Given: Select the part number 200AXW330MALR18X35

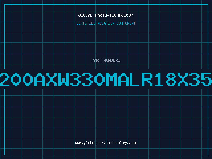Looking at the screenshot, I should click(x=106, y=79).
